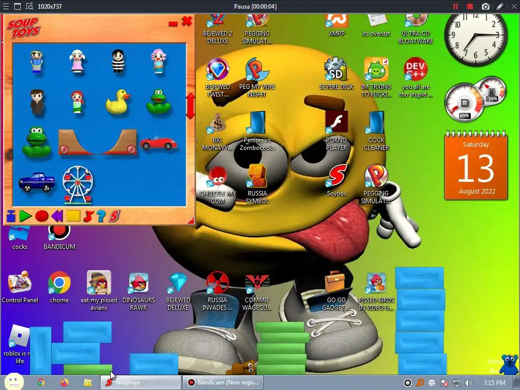Open the Action Center flag tray icon
Viewport: 520px width, 390px height.
point(444,383)
